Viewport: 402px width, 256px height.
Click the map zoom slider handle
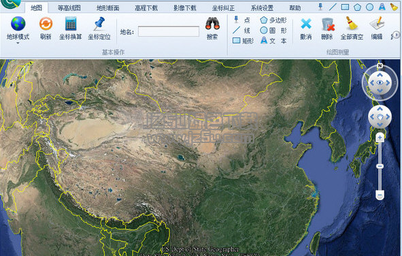[x=380, y=166]
